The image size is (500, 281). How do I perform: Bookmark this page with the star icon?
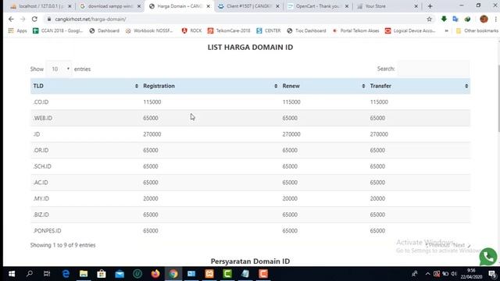[429, 19]
